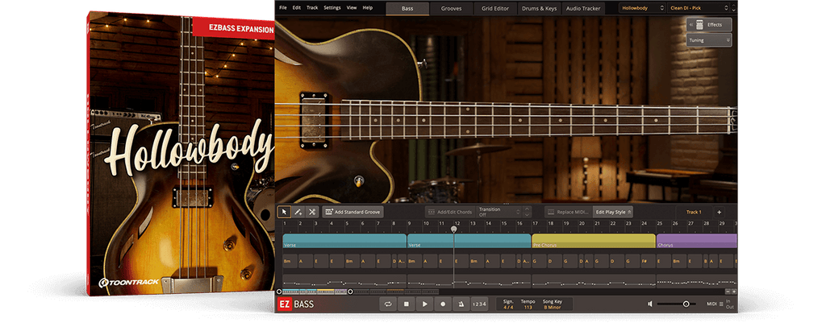Open the Transition Off dropdown
826x335 pixels.
tap(498, 212)
